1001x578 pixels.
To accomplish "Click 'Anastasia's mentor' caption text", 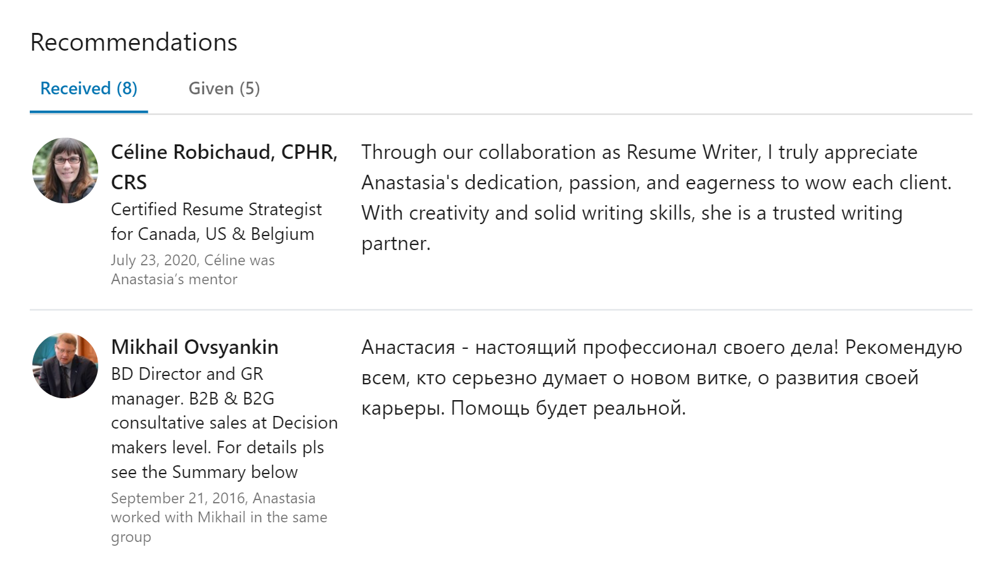I will [174, 279].
